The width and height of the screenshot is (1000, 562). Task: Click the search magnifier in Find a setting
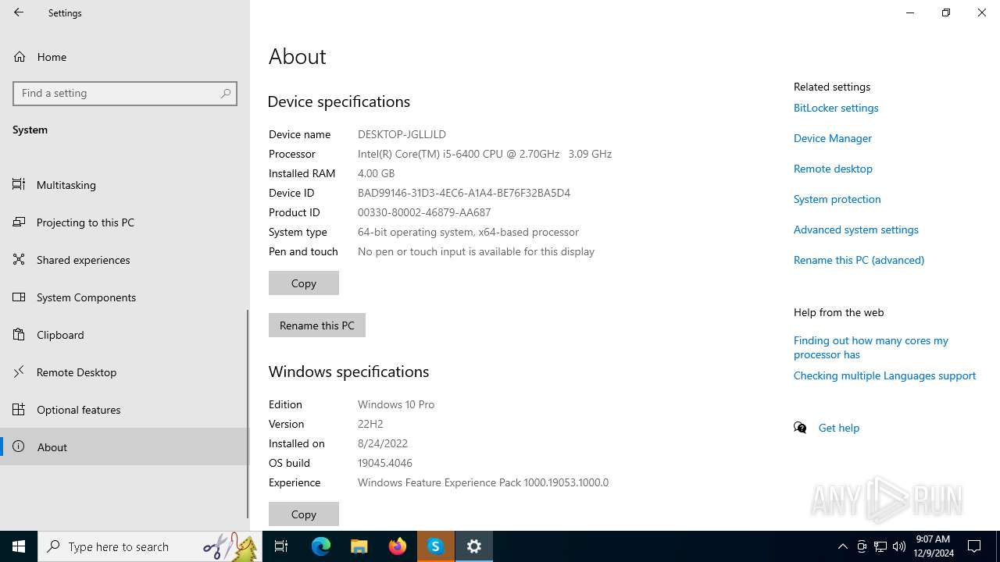coord(226,93)
